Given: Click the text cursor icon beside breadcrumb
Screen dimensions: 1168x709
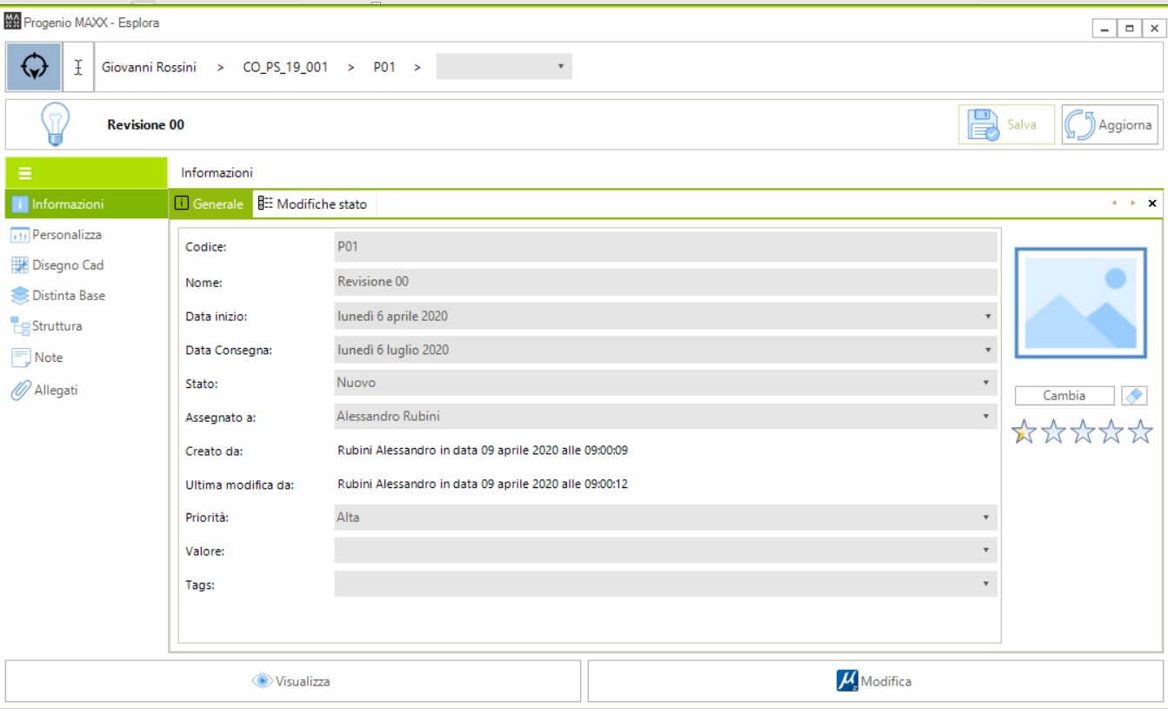Looking at the screenshot, I should pyautogui.click(x=78, y=67).
